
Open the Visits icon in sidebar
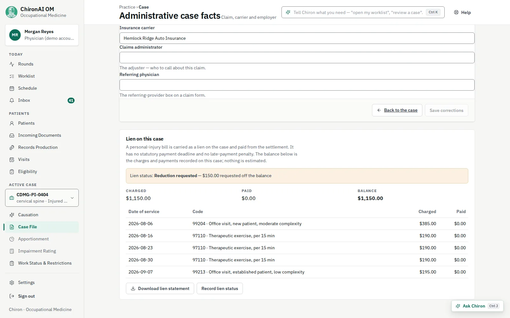tap(12, 160)
